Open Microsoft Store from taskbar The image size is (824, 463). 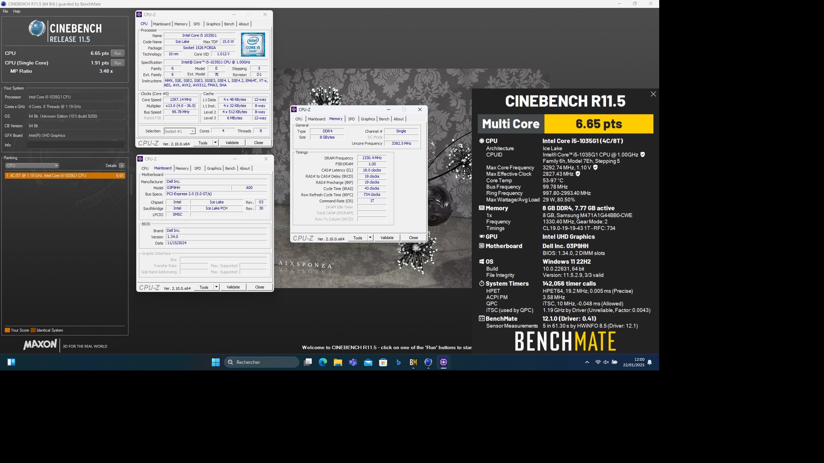point(383,362)
